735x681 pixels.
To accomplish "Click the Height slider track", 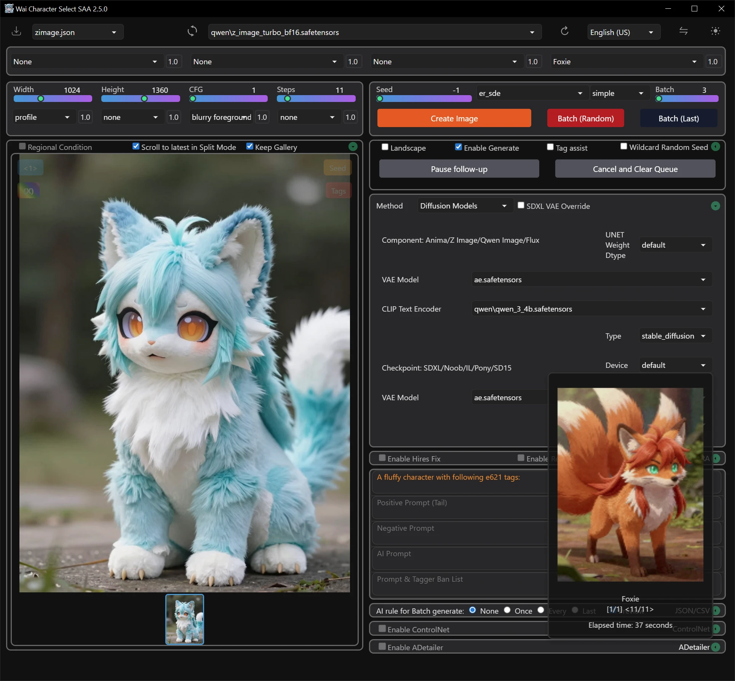I will tap(141, 99).
